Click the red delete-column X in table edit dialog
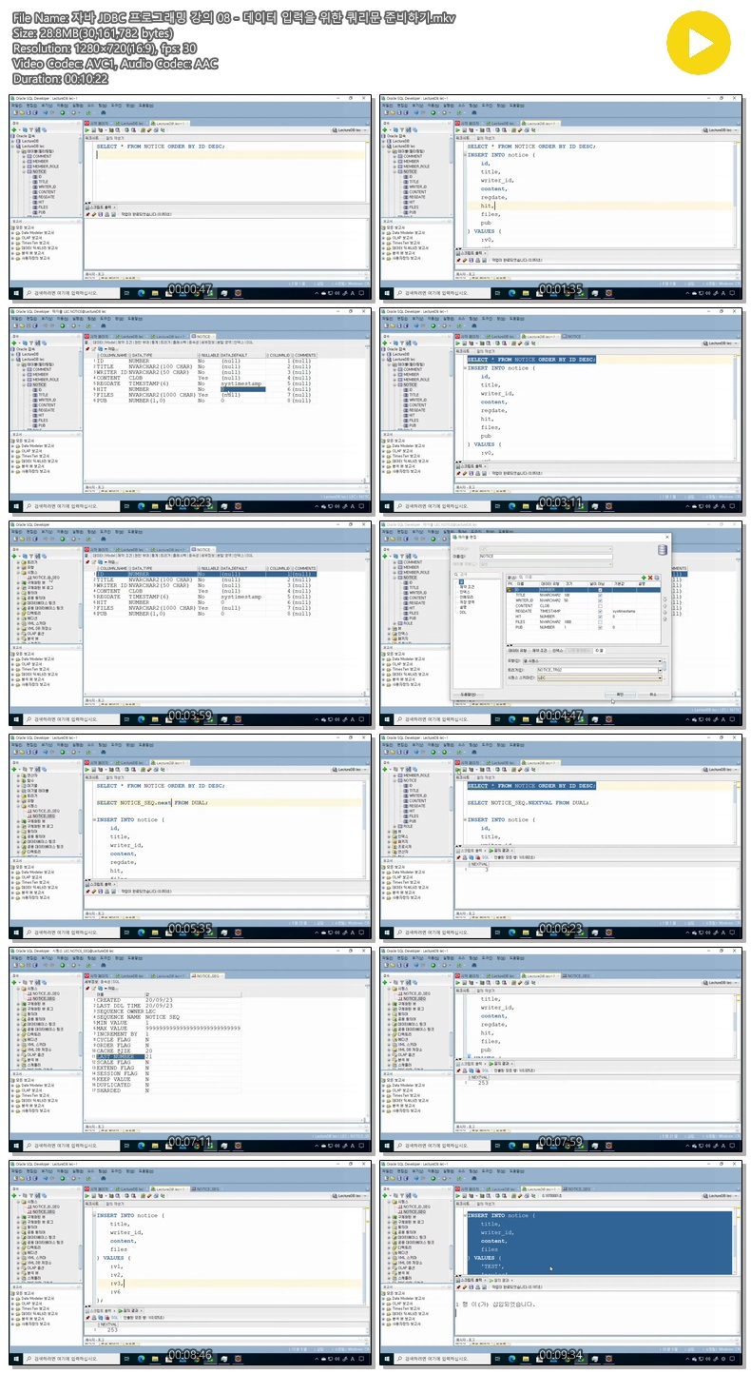The height and width of the screenshot is (1374, 751). click(650, 578)
